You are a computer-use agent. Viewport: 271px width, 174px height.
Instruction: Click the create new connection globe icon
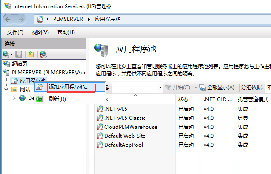(x=6, y=54)
